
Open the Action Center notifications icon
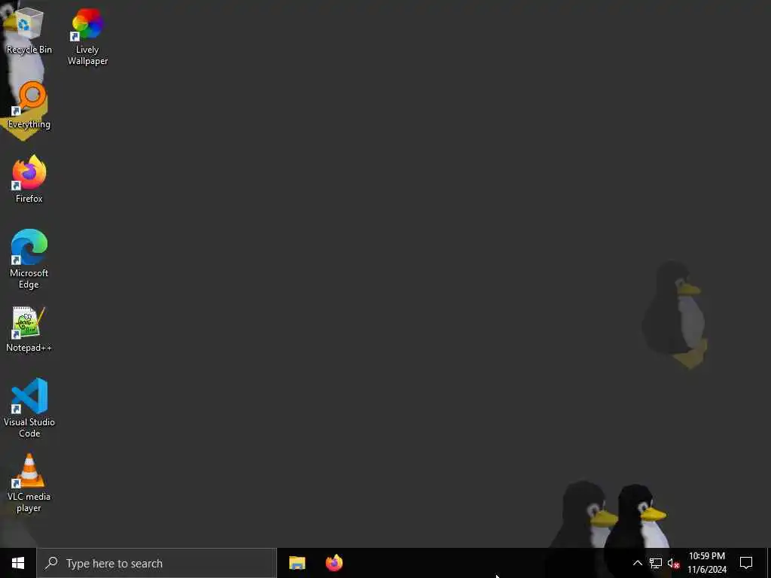[746, 563]
